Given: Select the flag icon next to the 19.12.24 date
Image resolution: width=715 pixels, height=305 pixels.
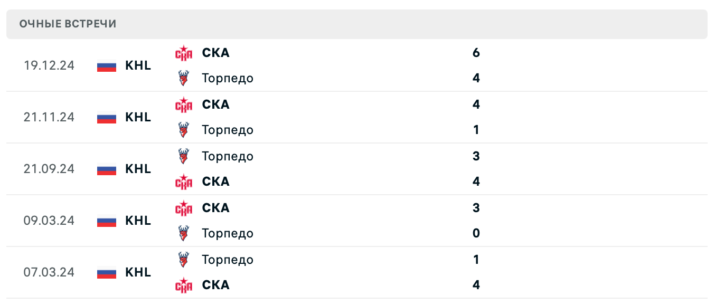Looking at the screenshot, I should click(x=106, y=65).
